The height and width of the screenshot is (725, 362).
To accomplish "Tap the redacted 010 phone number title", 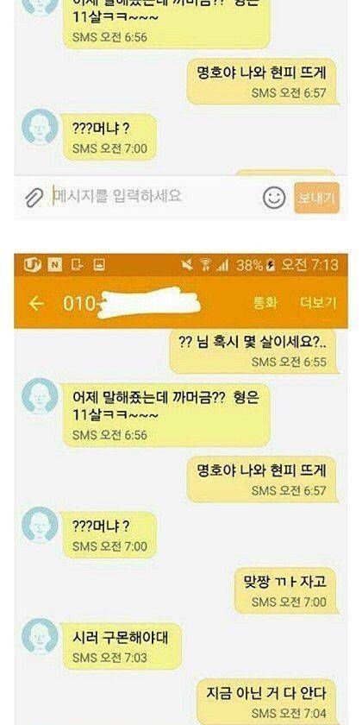I will pyautogui.click(x=132, y=303).
